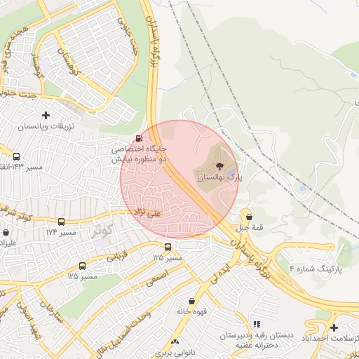Click the shopping basket icon above قمة جبل
This screenshot has width=359, height=359.
click(x=249, y=217)
